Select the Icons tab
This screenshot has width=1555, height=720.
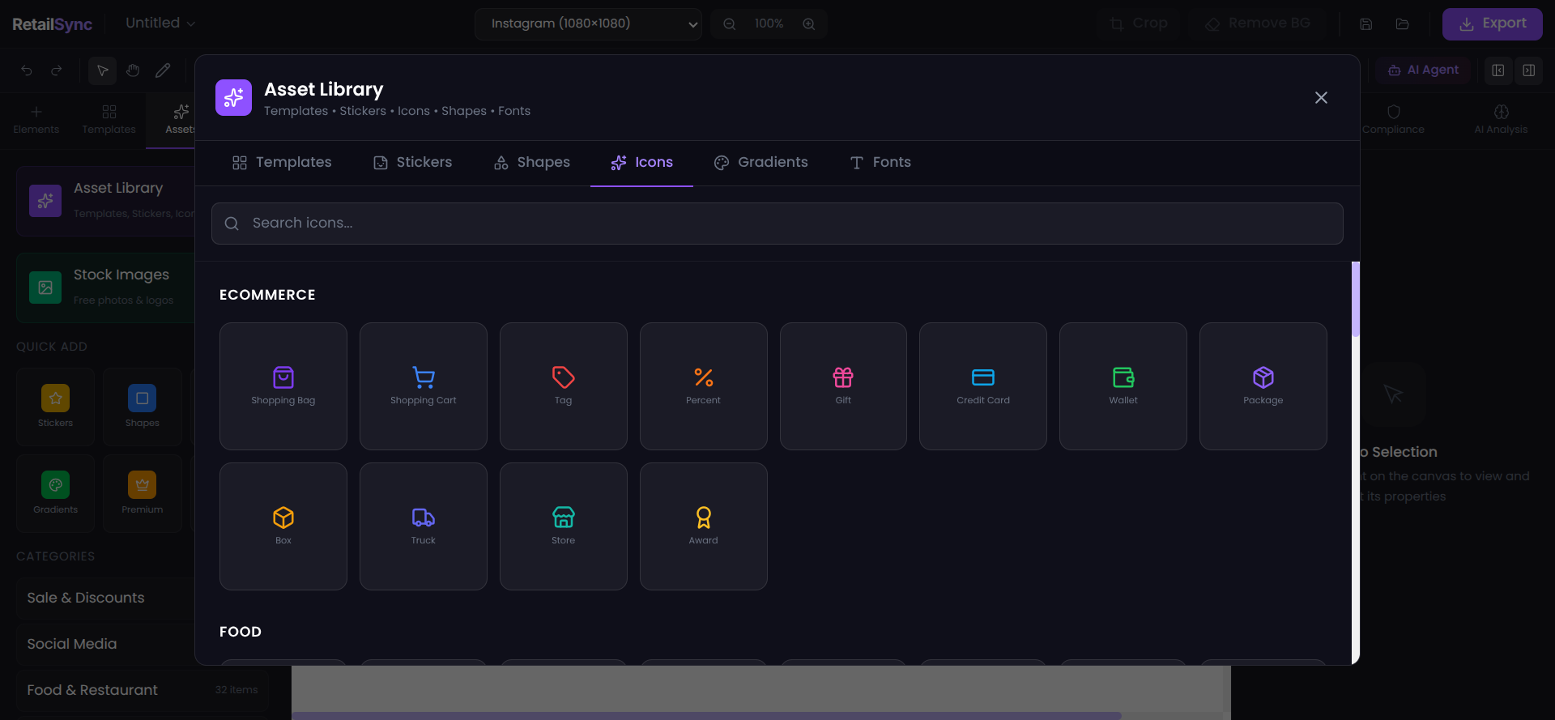pyautogui.click(x=641, y=163)
